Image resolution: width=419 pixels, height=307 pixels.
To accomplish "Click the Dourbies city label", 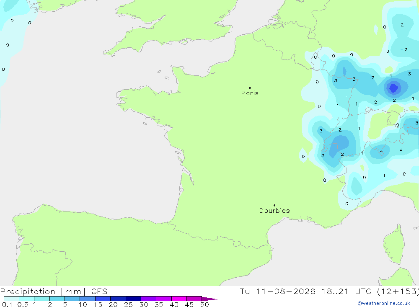I will (274, 211).
